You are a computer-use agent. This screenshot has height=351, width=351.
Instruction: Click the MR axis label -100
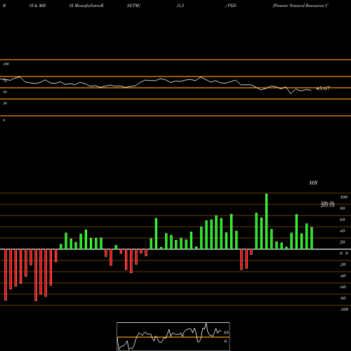pyautogui.click(x=344, y=310)
